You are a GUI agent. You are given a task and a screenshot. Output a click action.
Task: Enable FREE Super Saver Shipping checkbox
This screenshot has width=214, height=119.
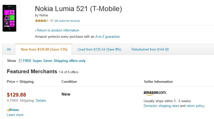(x=20, y=61)
